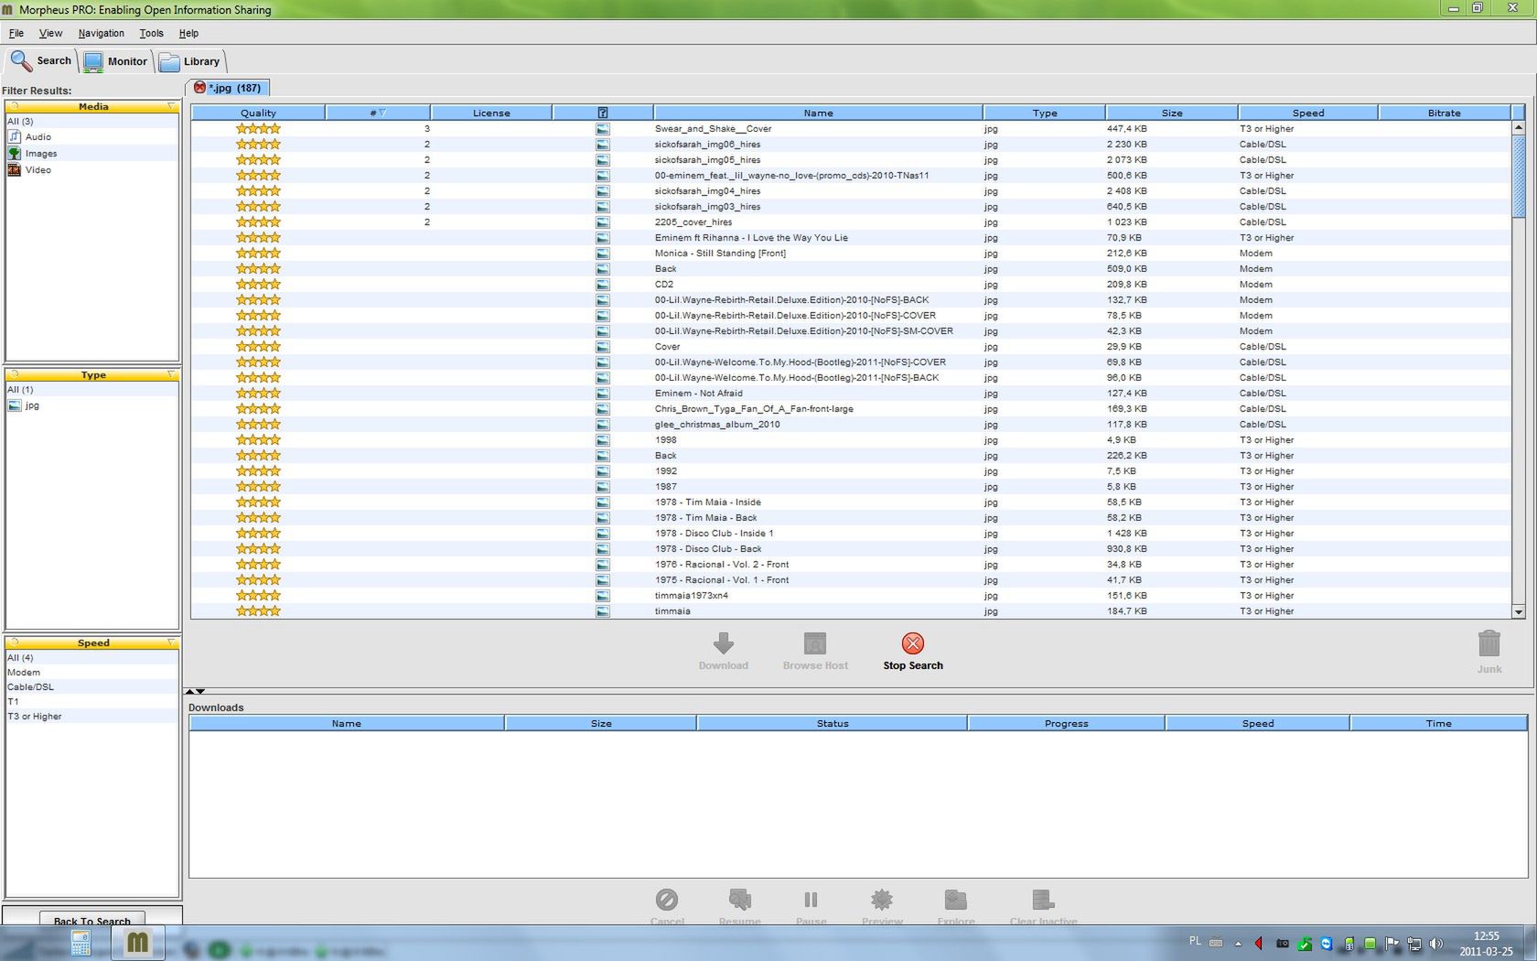1537x961 pixels.
Task: Click the Browse Host icon
Action: point(814,643)
